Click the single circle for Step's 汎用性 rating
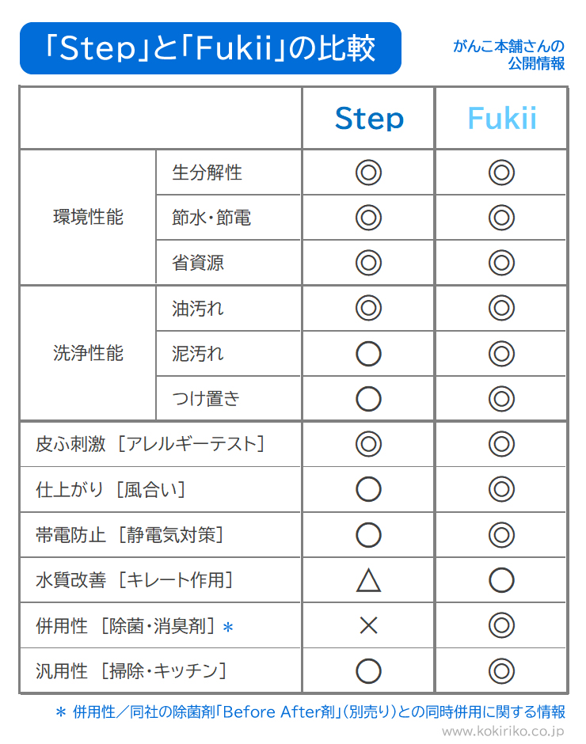Image resolution: width=586 pixels, height=744 pixels. [x=368, y=671]
